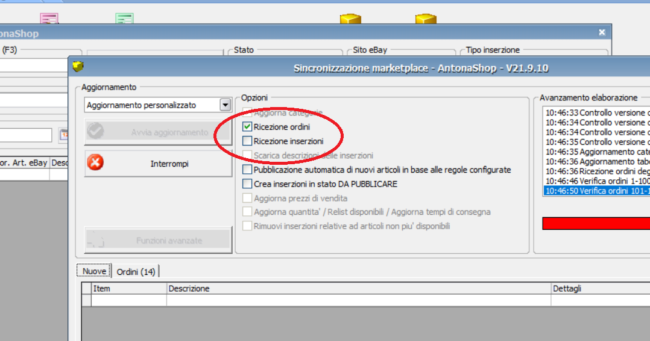Select the highlighted 10:46:50 Verifica ordini 101 log row
The width and height of the screenshot is (650, 341).
point(597,191)
